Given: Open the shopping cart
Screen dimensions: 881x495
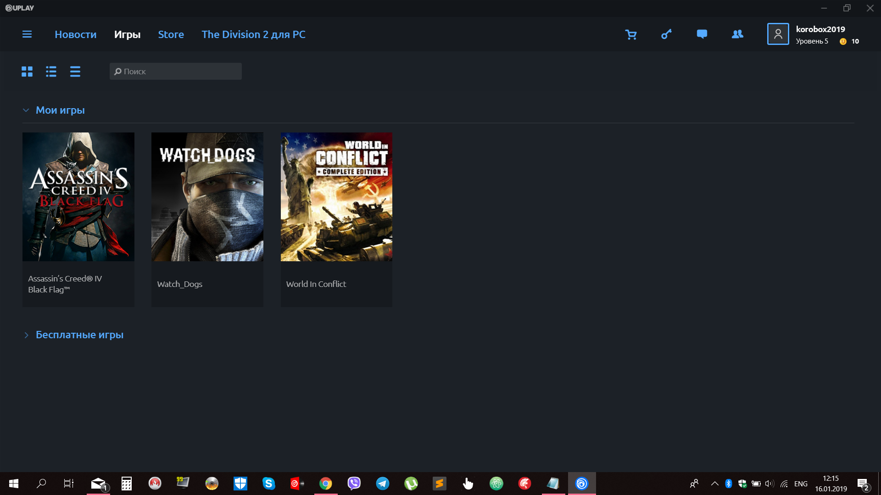Looking at the screenshot, I should click(x=631, y=34).
